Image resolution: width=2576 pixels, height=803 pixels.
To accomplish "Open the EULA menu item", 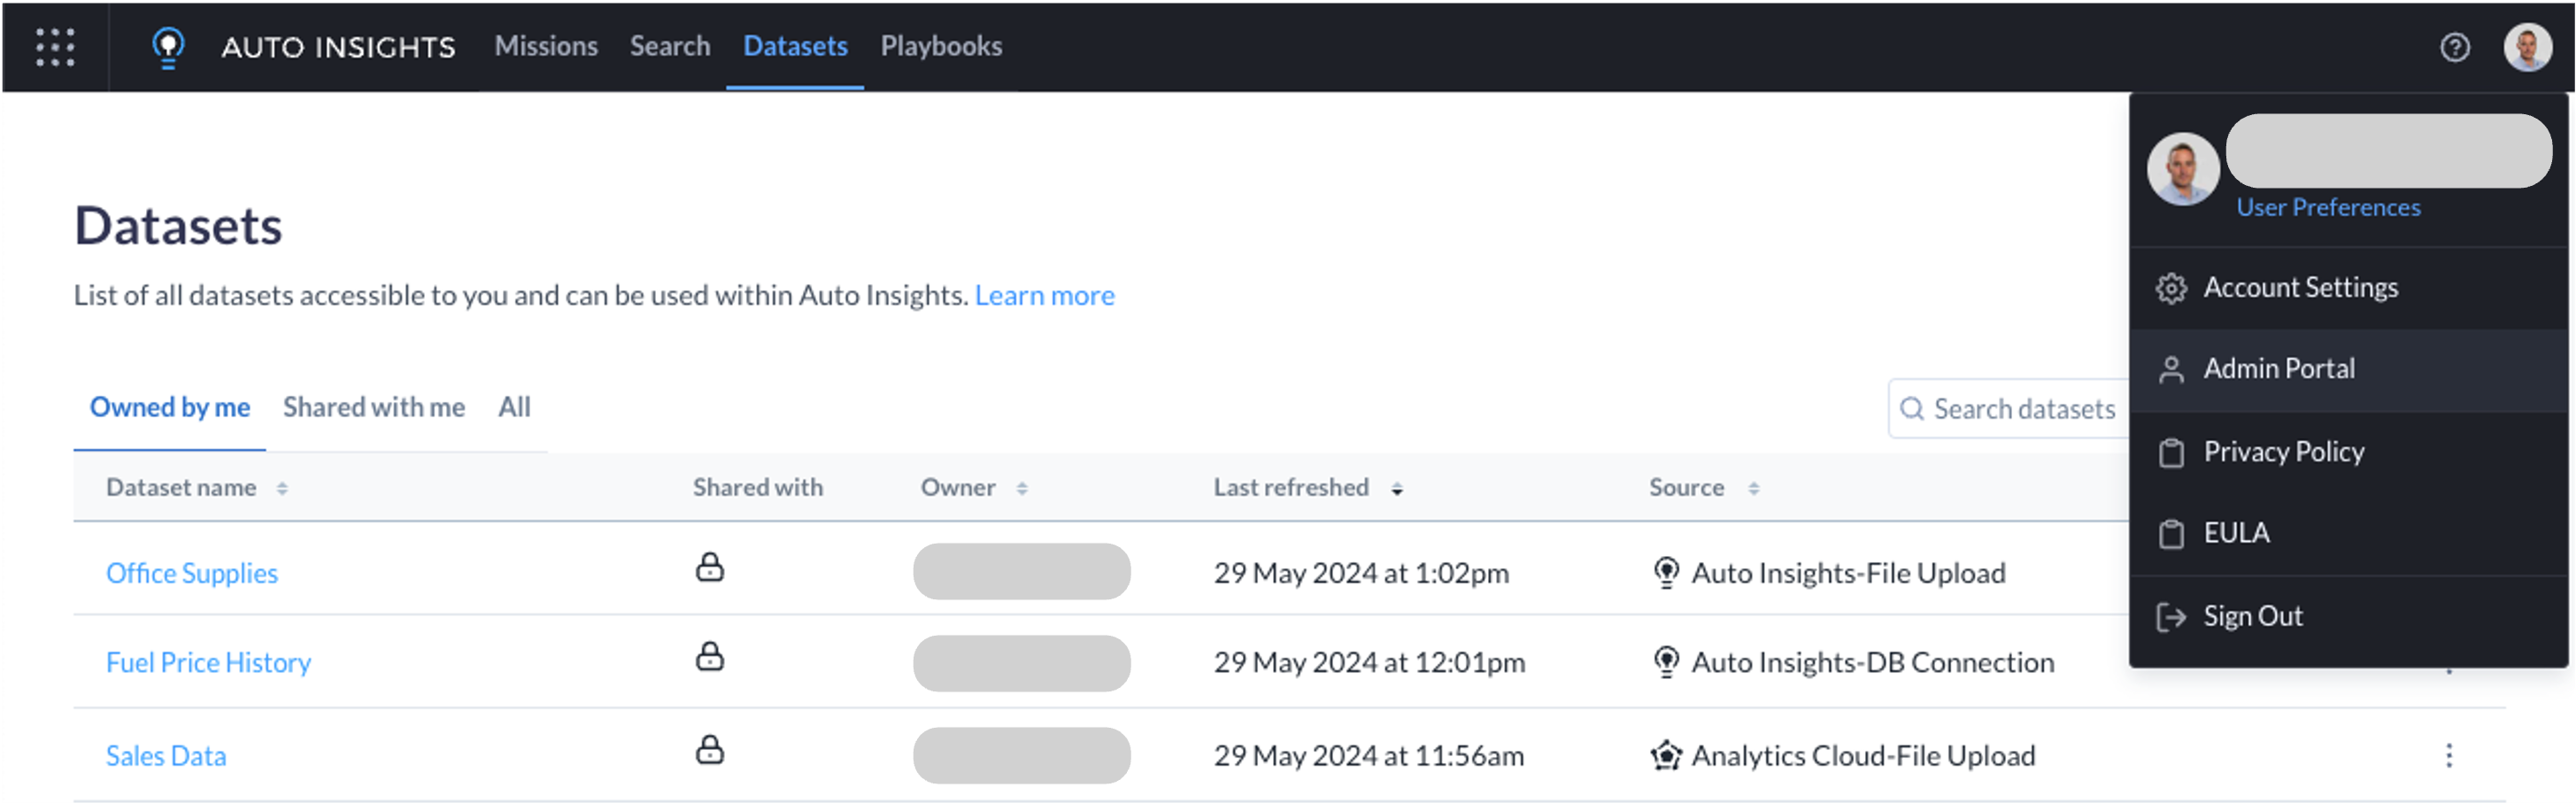I will coord(2348,533).
